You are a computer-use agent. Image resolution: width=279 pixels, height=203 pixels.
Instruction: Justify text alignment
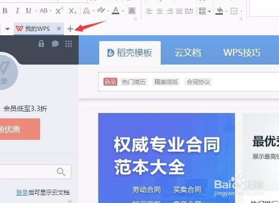pos(179,11)
